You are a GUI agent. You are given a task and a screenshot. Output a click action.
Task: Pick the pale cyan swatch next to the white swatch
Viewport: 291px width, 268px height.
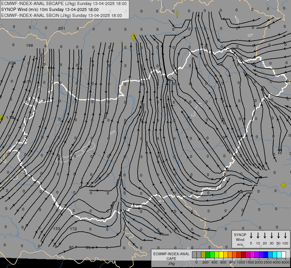click(279, 255)
